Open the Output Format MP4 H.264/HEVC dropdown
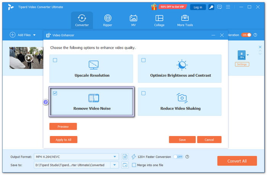 [76, 157]
